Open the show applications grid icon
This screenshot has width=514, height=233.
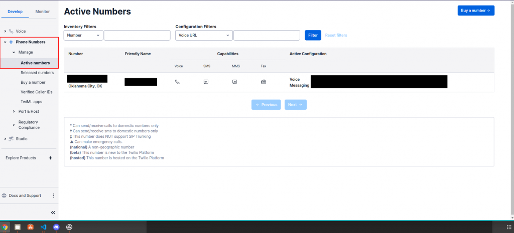(x=509, y=227)
